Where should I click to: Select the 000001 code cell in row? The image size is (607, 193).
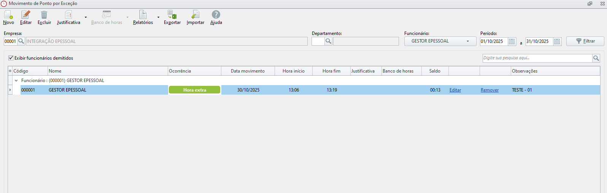(34, 90)
